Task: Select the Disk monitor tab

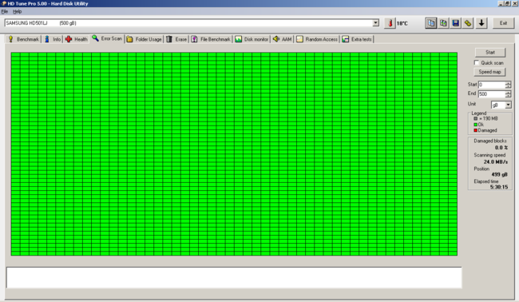Action: coord(252,39)
